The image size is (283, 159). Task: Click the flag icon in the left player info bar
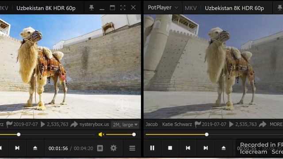click(9, 125)
